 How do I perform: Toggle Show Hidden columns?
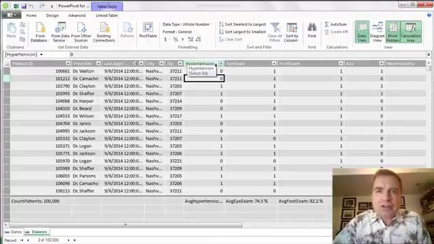coord(393,32)
